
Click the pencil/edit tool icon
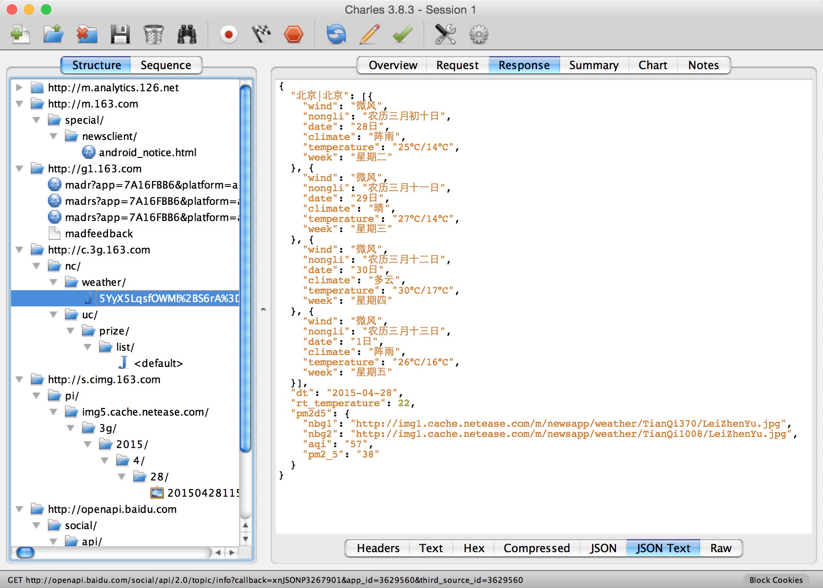click(x=367, y=35)
